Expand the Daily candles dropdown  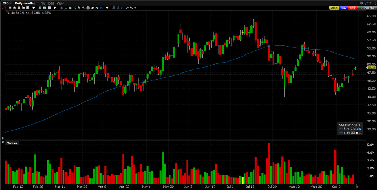tap(26, 3)
